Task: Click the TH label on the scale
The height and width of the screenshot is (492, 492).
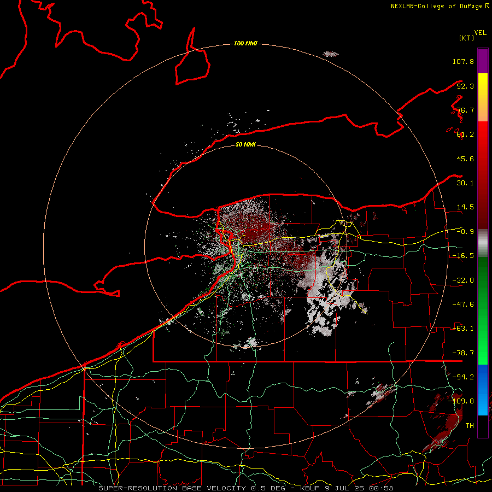Action: point(470,426)
